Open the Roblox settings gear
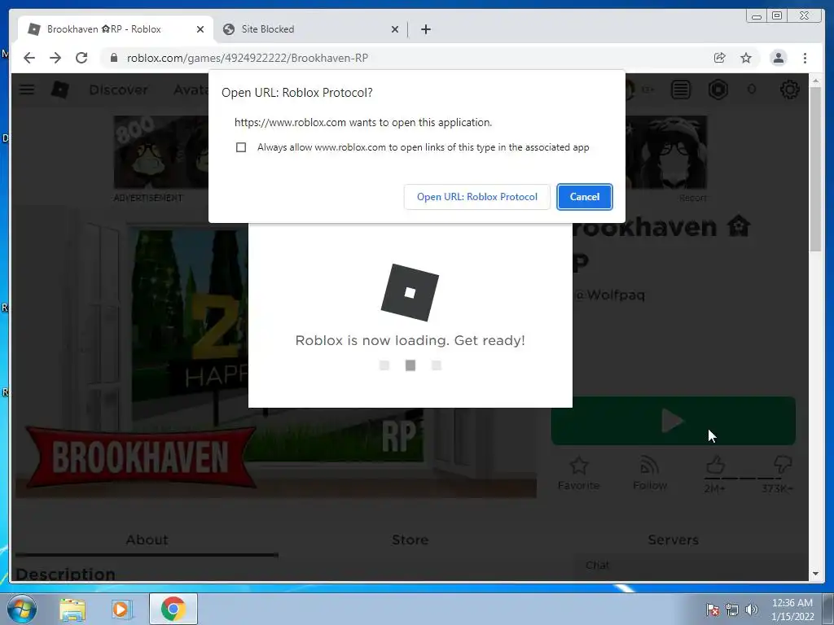Viewport: 834px width, 625px height. coord(789,90)
